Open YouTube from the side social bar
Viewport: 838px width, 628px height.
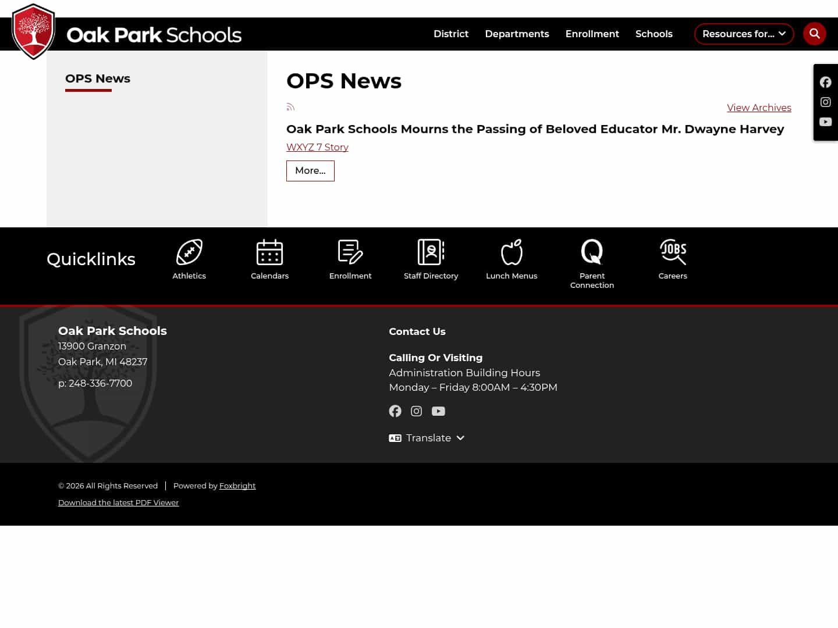click(x=826, y=122)
